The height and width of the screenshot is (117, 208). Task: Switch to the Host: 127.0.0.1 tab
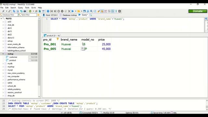click(50, 15)
